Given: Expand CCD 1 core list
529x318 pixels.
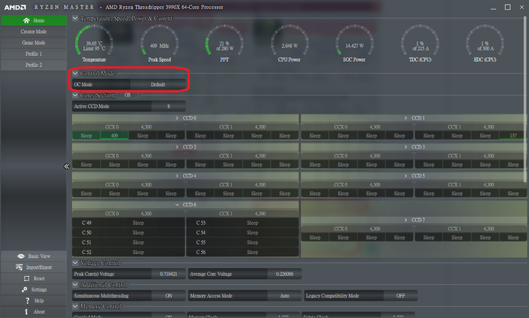Looking at the screenshot, I should [406, 118].
